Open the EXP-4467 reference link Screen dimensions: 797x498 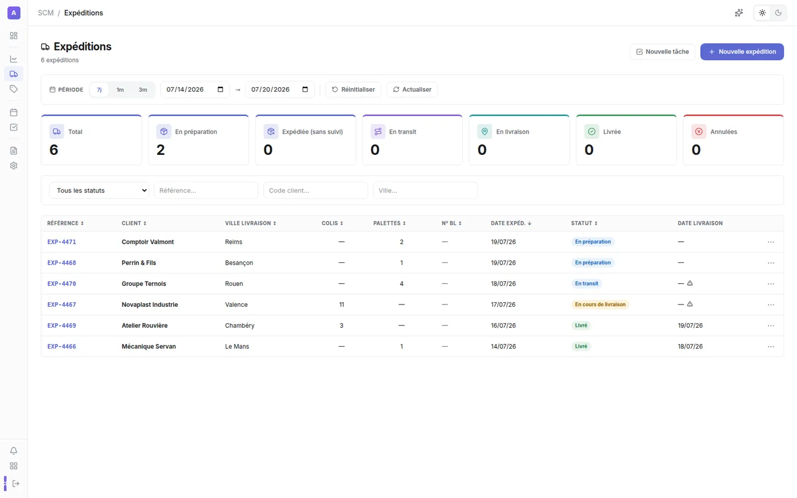61,304
